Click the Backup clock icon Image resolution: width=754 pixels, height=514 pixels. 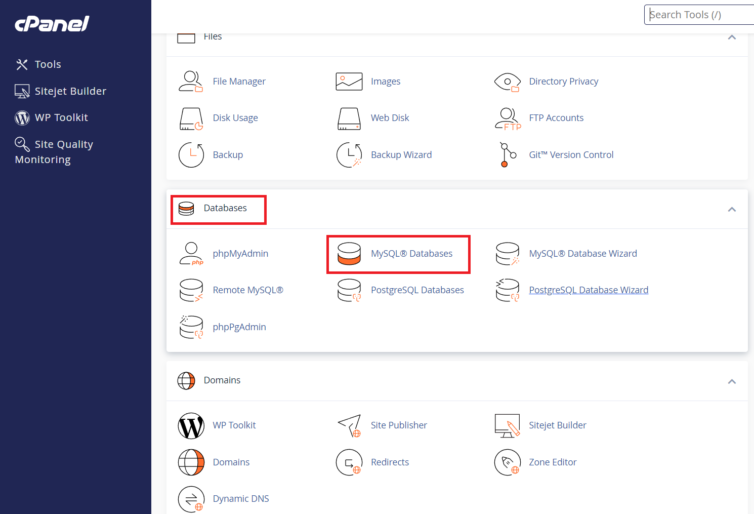[x=191, y=155]
